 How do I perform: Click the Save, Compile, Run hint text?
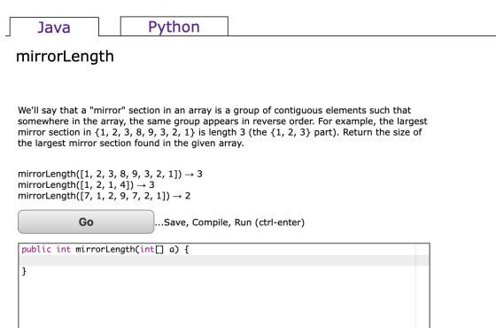click(229, 223)
